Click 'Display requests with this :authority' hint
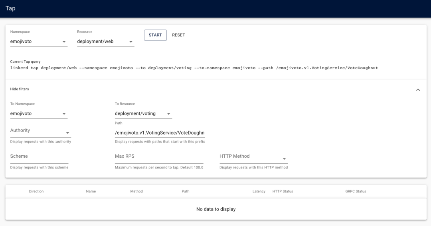The height and width of the screenshot is (226, 431). [x=41, y=142]
